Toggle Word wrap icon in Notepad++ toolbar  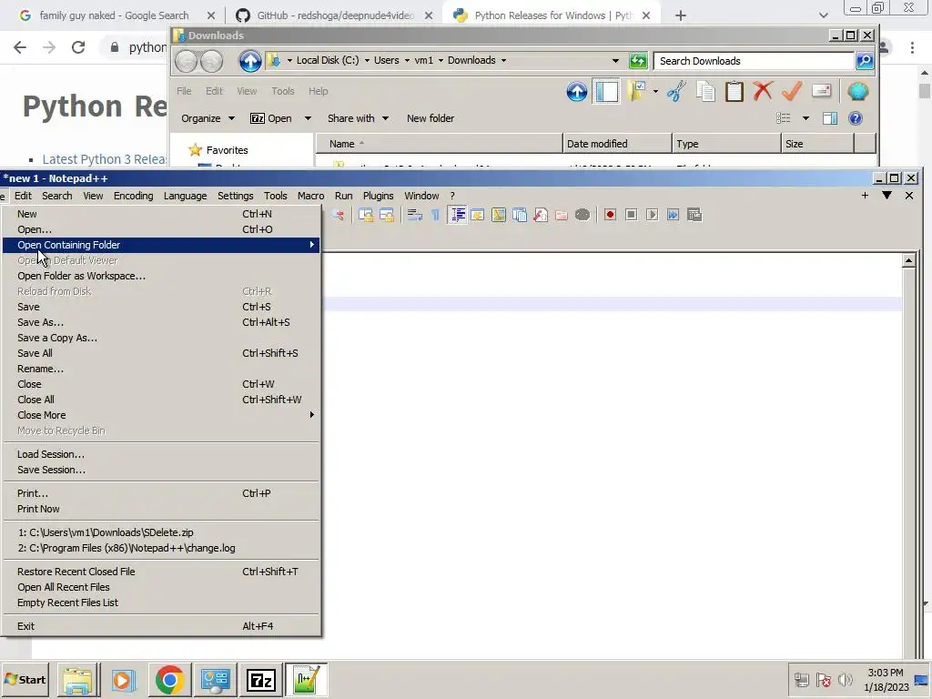[415, 215]
